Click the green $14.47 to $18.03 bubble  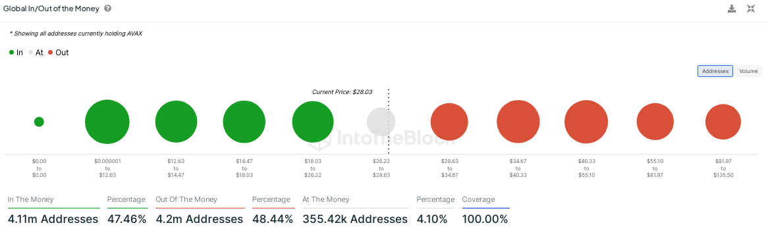(244, 122)
